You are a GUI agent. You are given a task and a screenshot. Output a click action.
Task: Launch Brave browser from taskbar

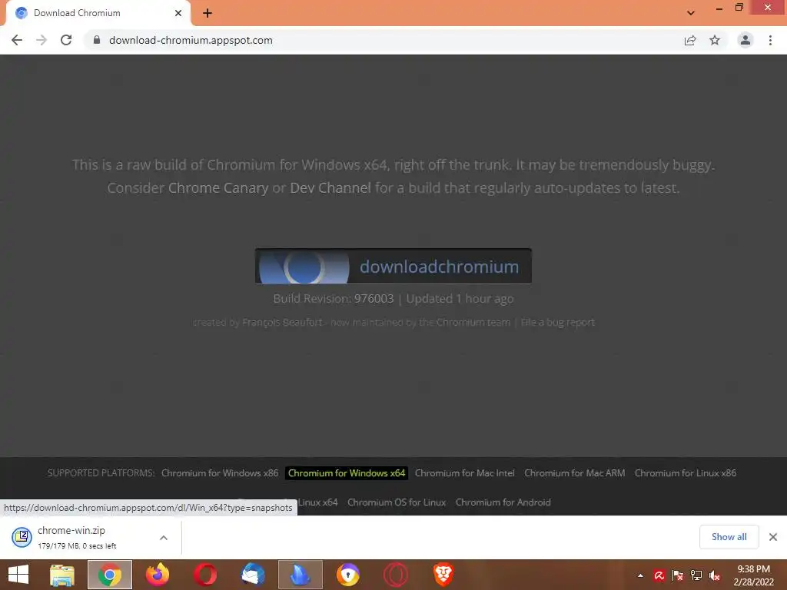coord(443,575)
